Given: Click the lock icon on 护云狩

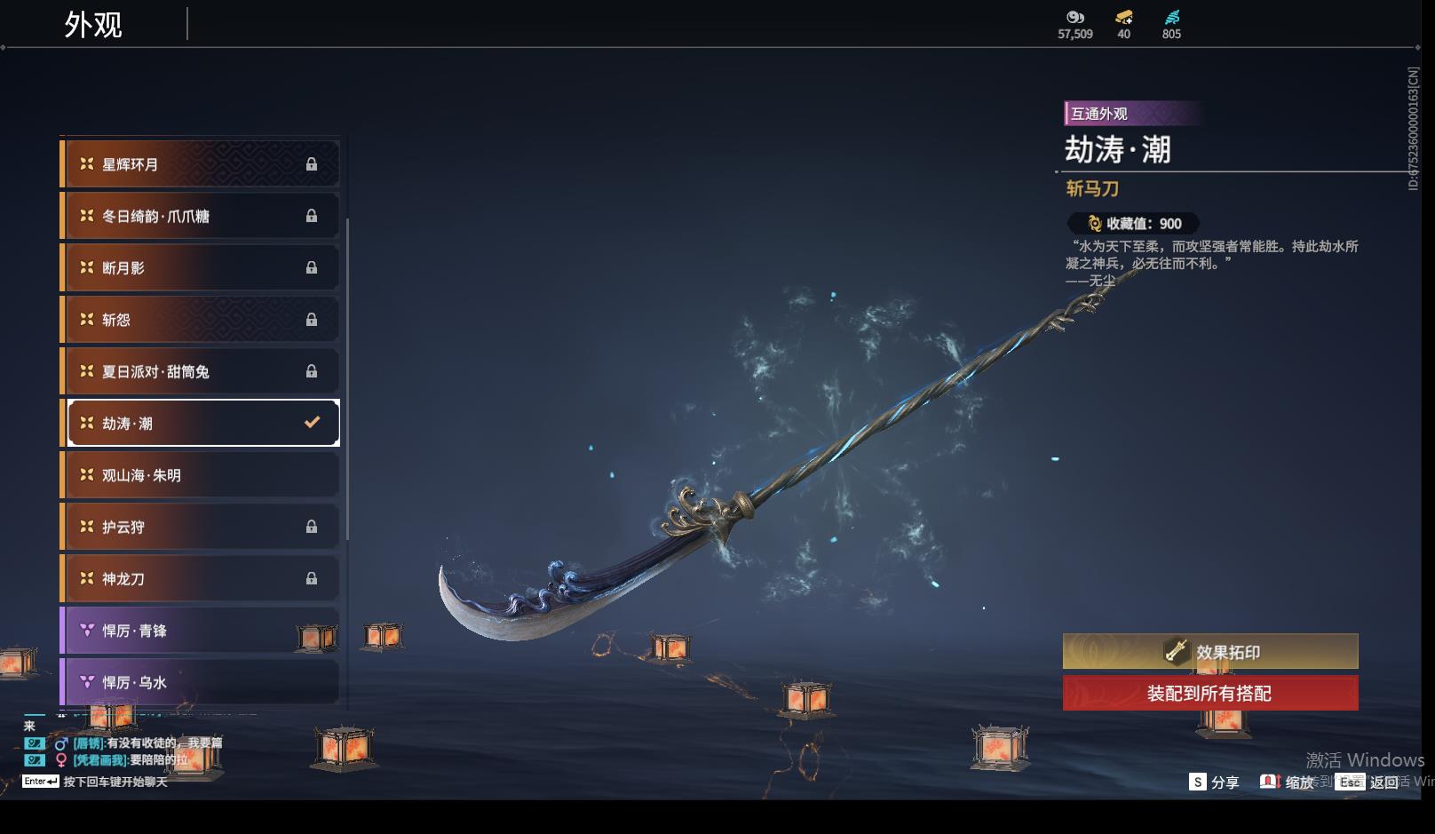Looking at the screenshot, I should (312, 527).
